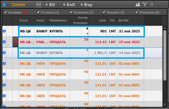The height and width of the screenshot is (109, 169).
Task: Click BANEP ticker in the 905 row
Action: pyautogui.click(x=42, y=31)
